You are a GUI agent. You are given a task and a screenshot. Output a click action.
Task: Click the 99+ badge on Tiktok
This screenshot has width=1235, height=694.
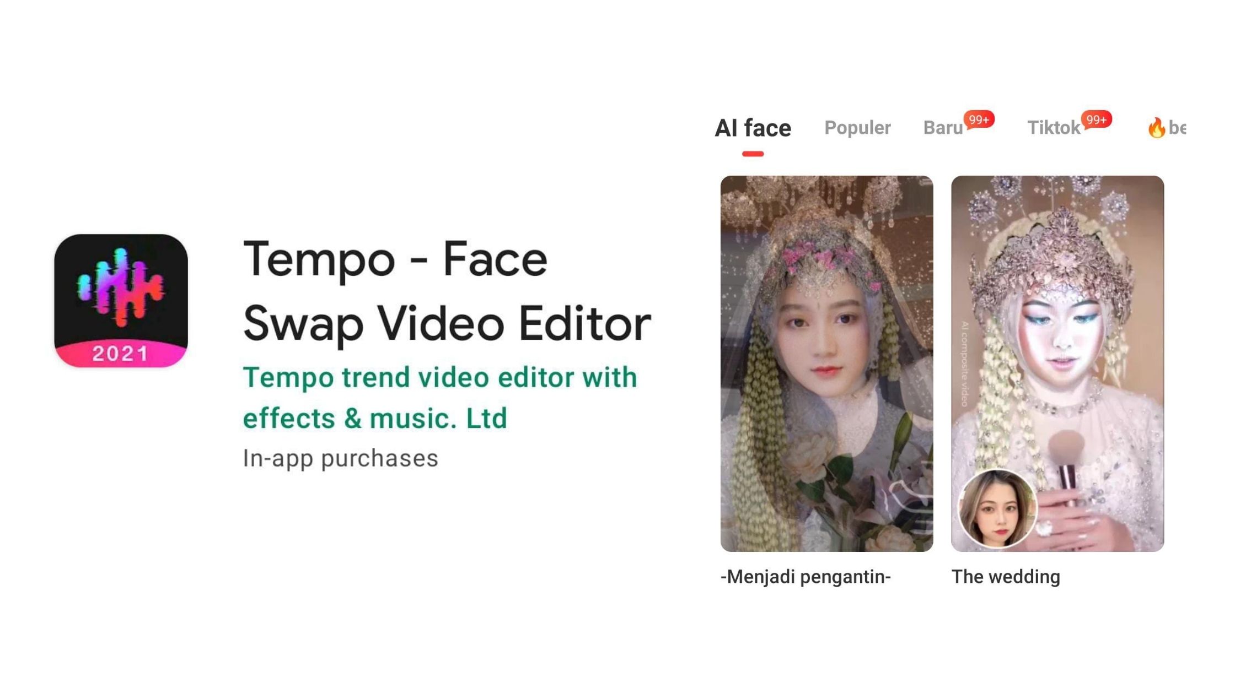tap(1097, 120)
